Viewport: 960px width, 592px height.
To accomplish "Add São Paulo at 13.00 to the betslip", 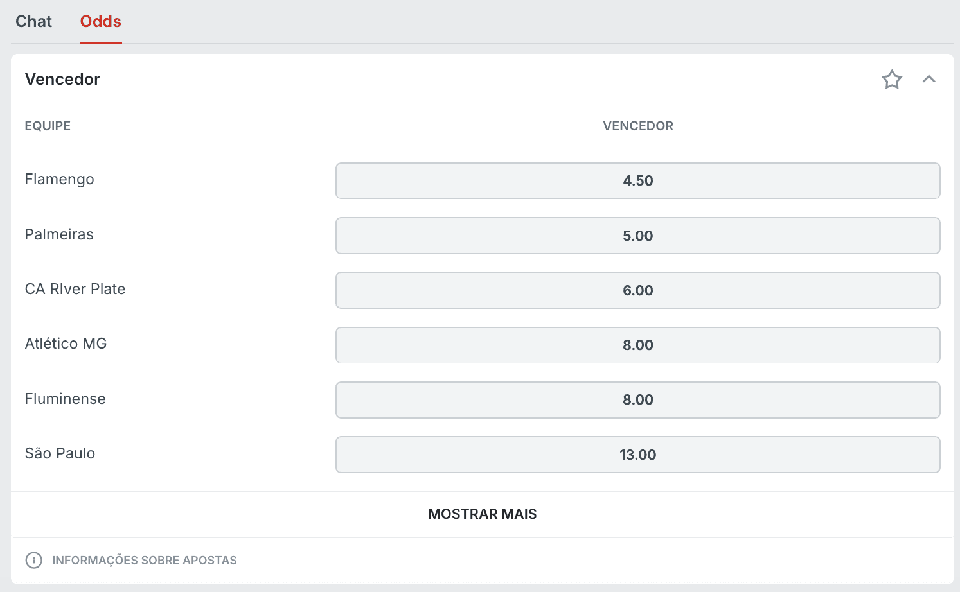I will pyautogui.click(x=637, y=455).
